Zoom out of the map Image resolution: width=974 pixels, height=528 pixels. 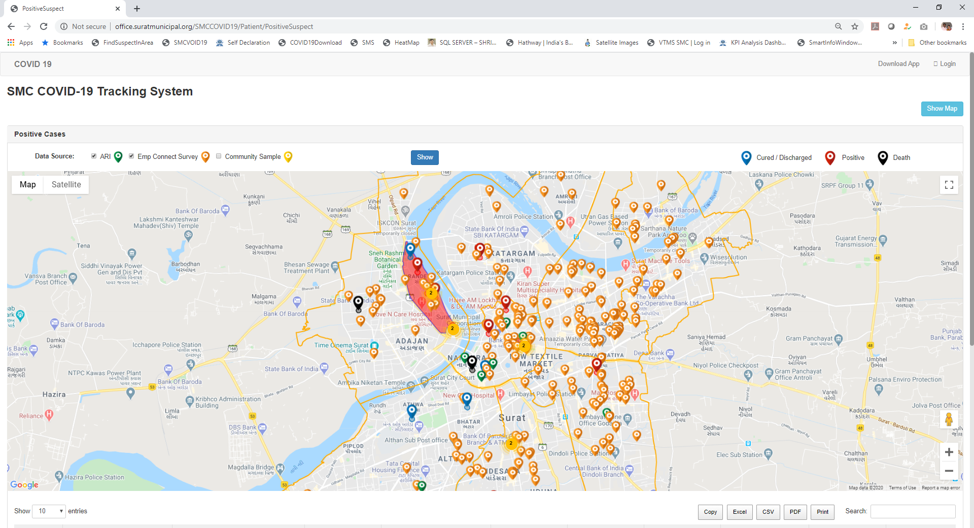pos(949,471)
